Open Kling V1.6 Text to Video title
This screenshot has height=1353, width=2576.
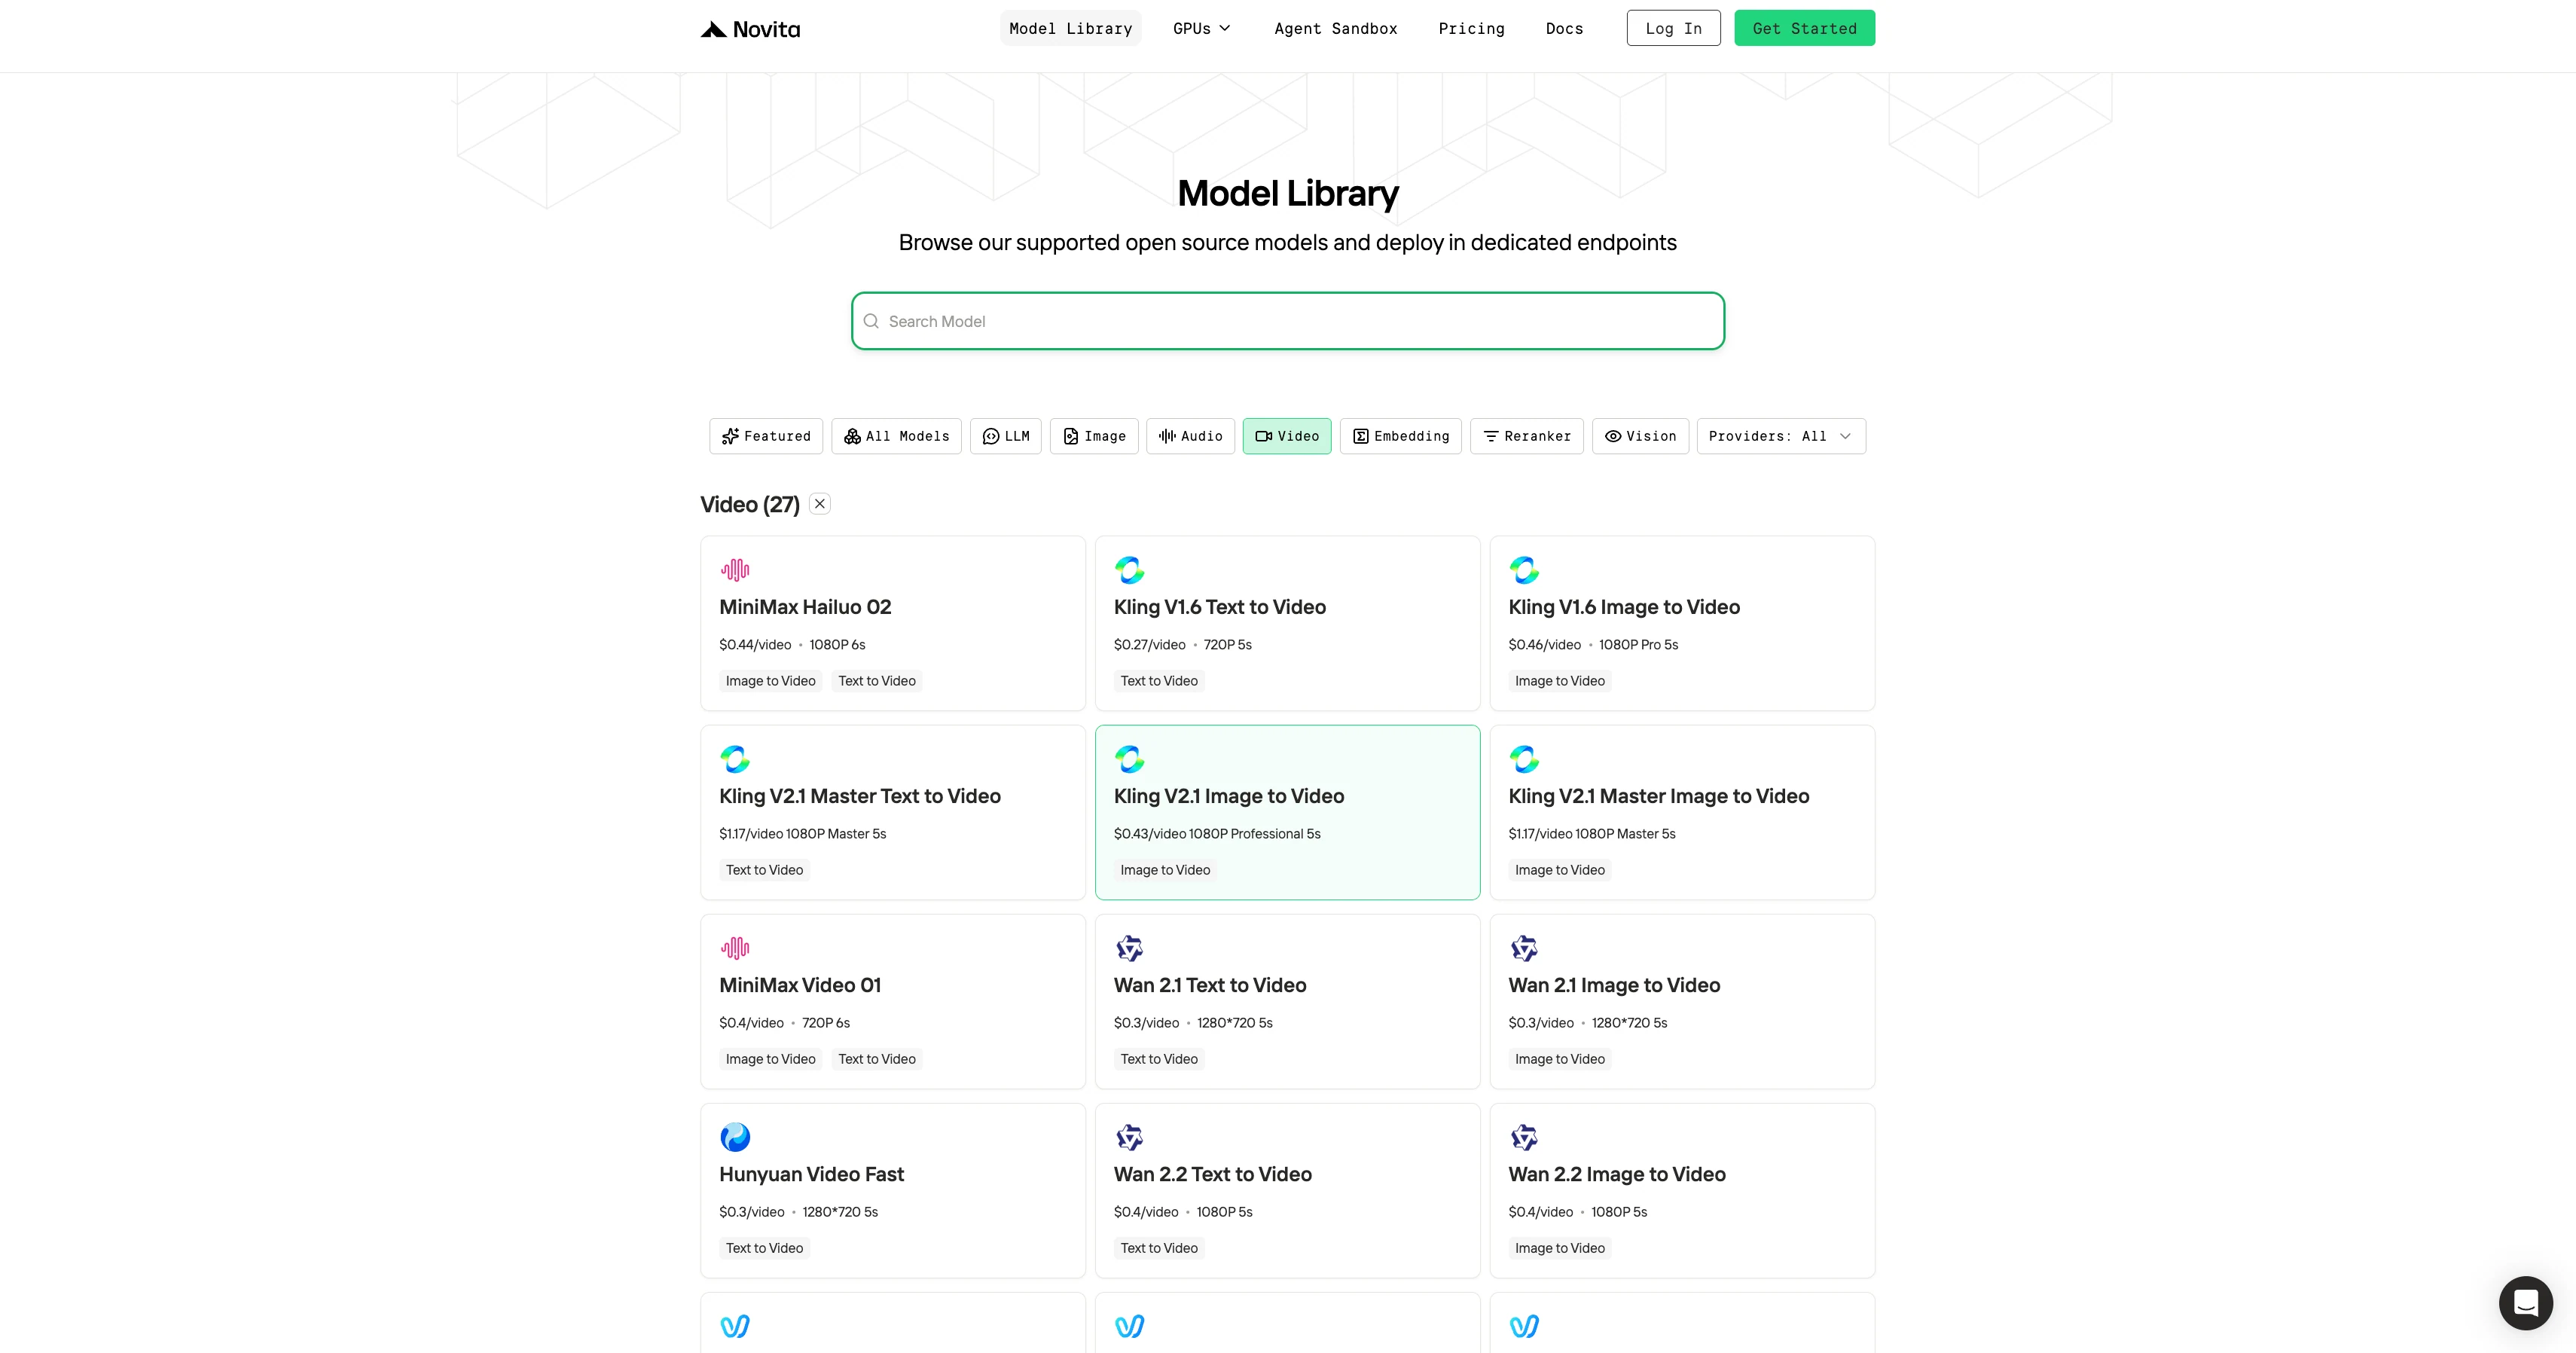point(1220,607)
